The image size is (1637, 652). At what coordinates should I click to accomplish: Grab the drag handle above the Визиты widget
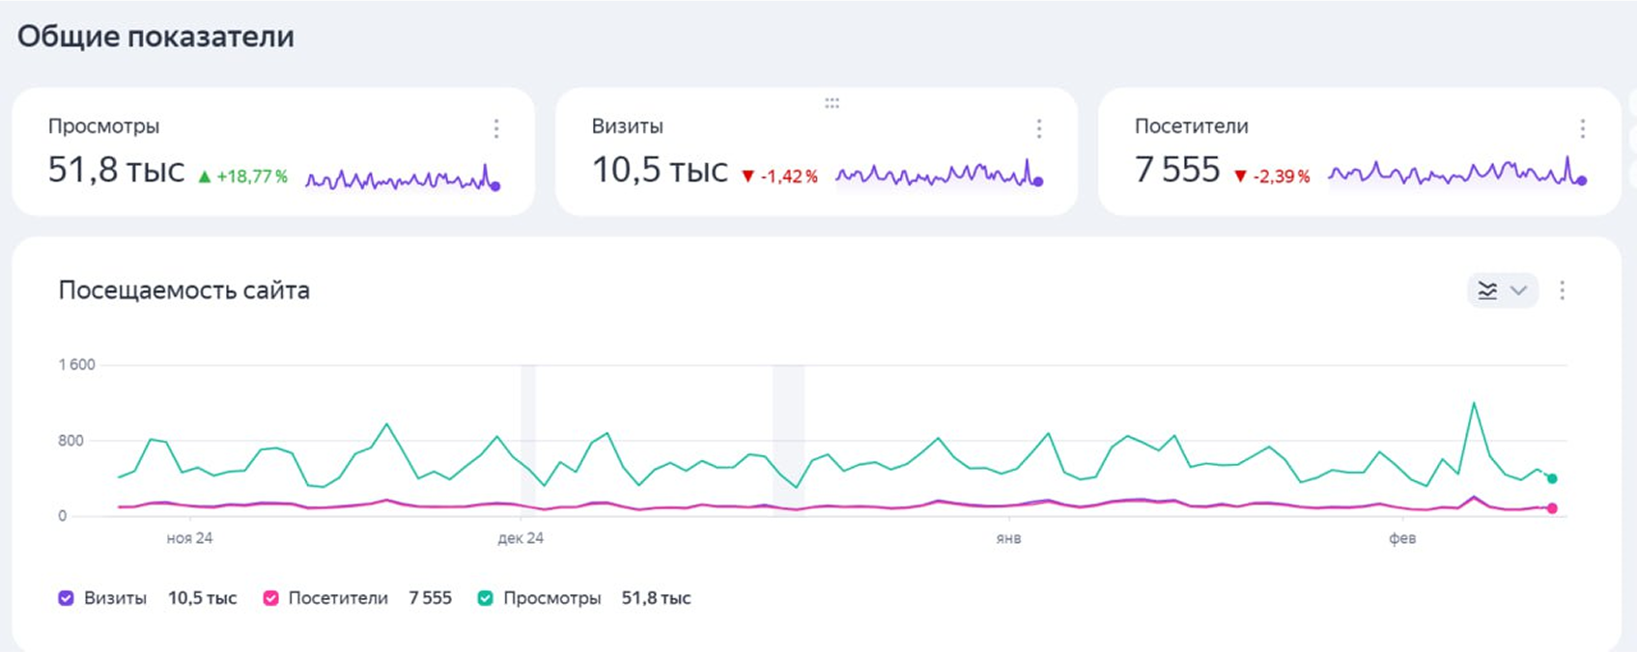pos(832,103)
